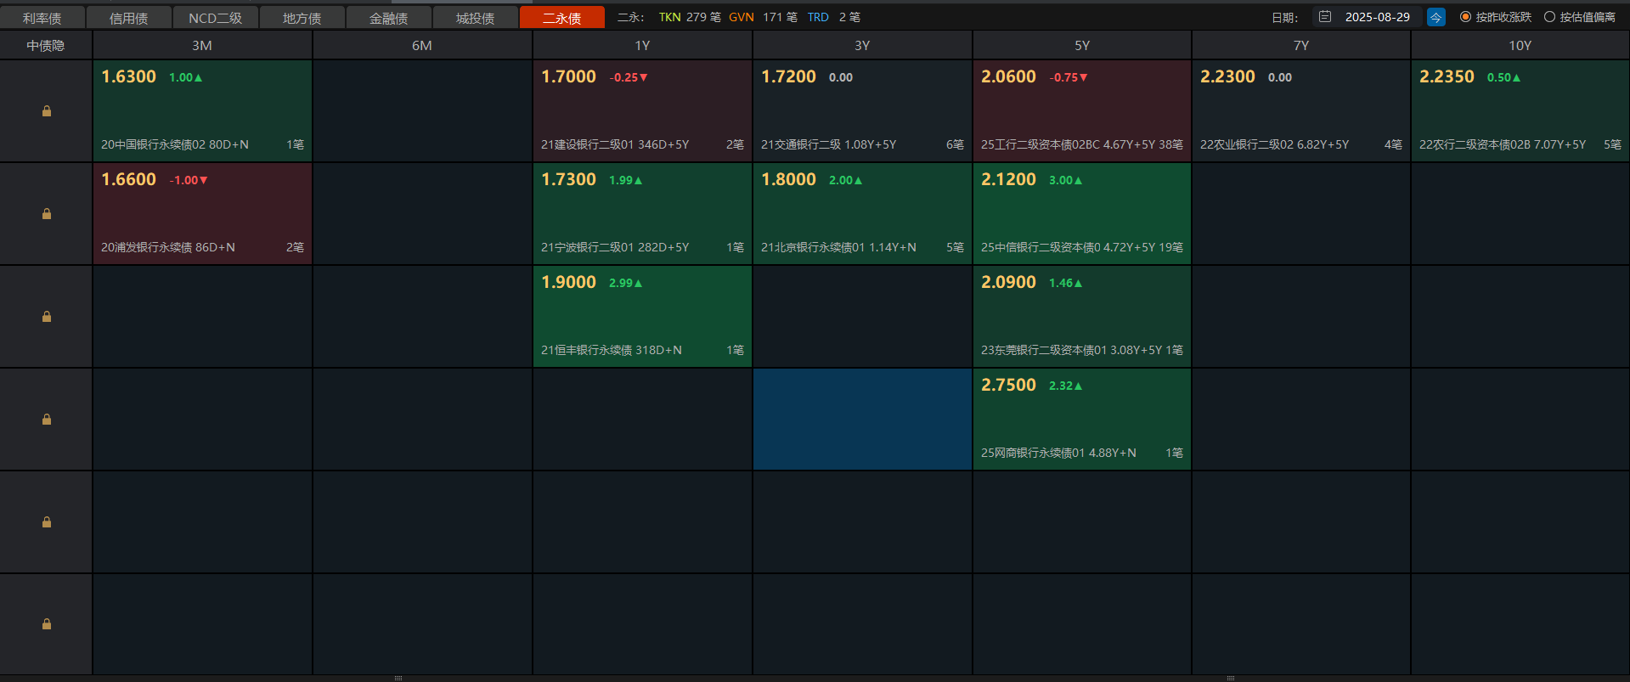Screen dimensions: 1630x682
Task: Open the 城投债 tab
Action: [476, 18]
